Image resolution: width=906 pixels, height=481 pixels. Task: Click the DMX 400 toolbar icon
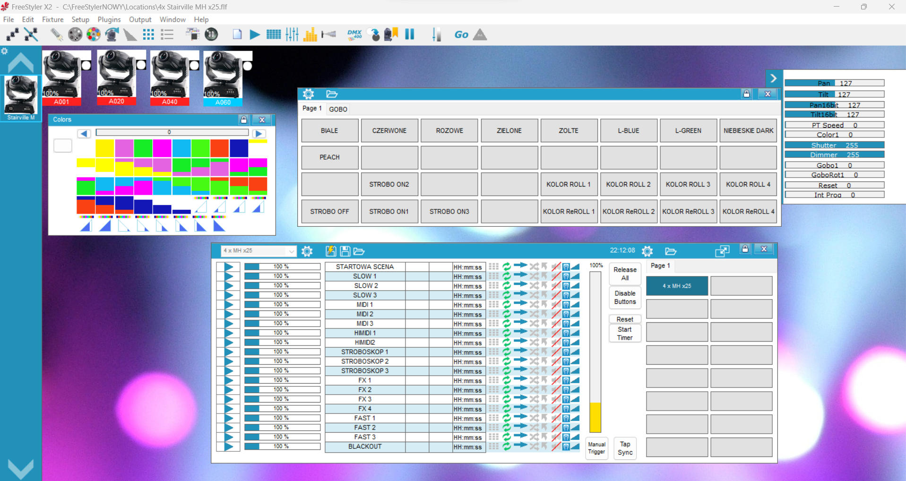pos(354,34)
